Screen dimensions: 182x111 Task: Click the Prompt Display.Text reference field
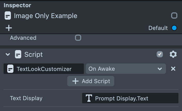coord(130,98)
